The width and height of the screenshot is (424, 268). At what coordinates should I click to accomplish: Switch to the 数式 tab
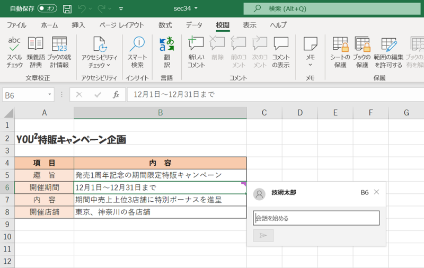coord(165,25)
